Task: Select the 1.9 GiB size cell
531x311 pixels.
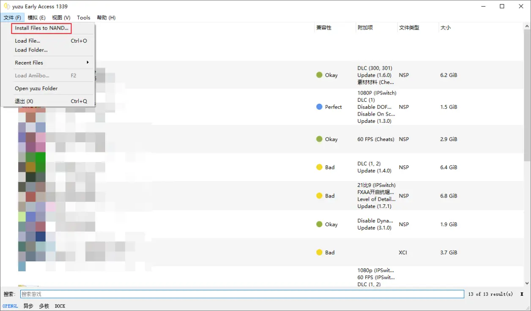Action: tap(449, 224)
